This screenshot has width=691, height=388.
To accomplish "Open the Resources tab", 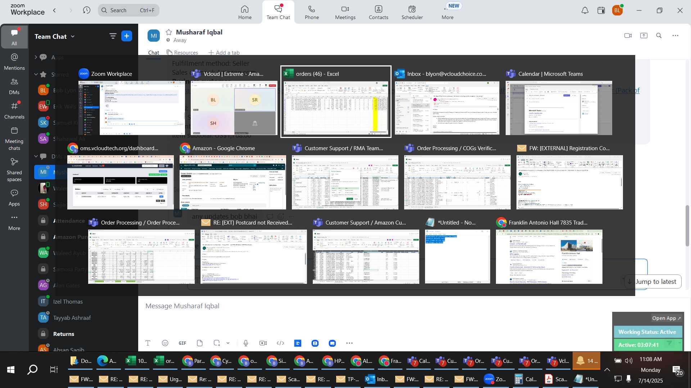I will (x=182, y=53).
